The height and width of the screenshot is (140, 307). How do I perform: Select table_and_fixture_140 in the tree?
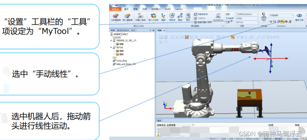click(124, 64)
